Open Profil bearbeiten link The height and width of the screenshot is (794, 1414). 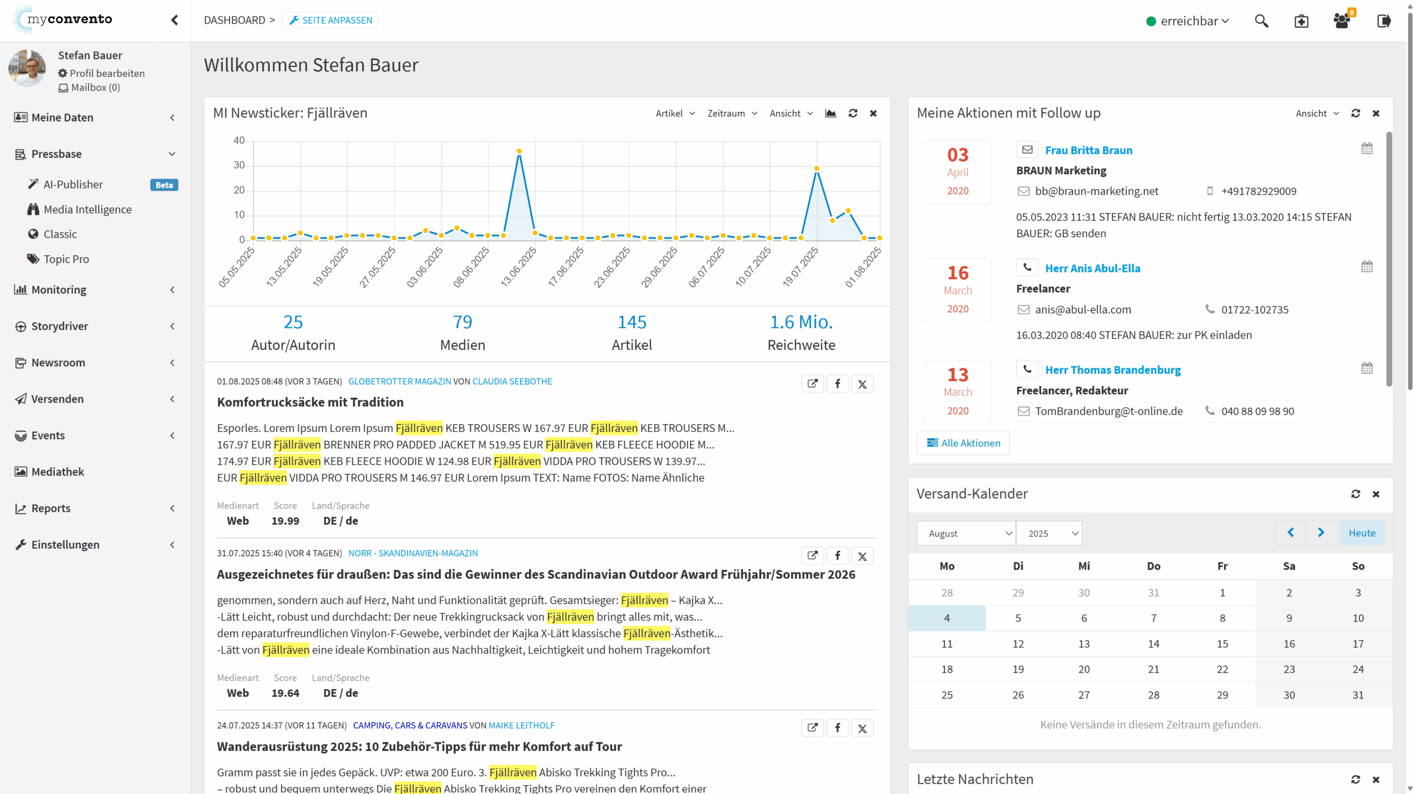tap(102, 73)
